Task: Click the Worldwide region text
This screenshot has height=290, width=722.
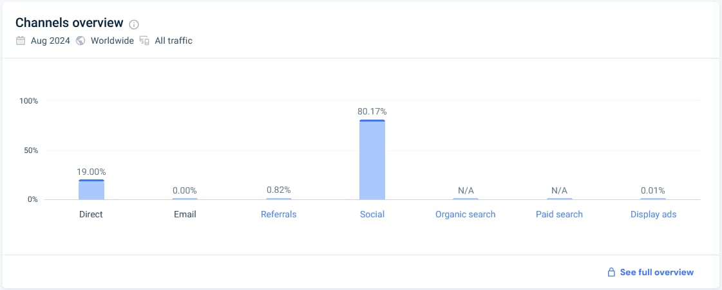Action: click(112, 41)
